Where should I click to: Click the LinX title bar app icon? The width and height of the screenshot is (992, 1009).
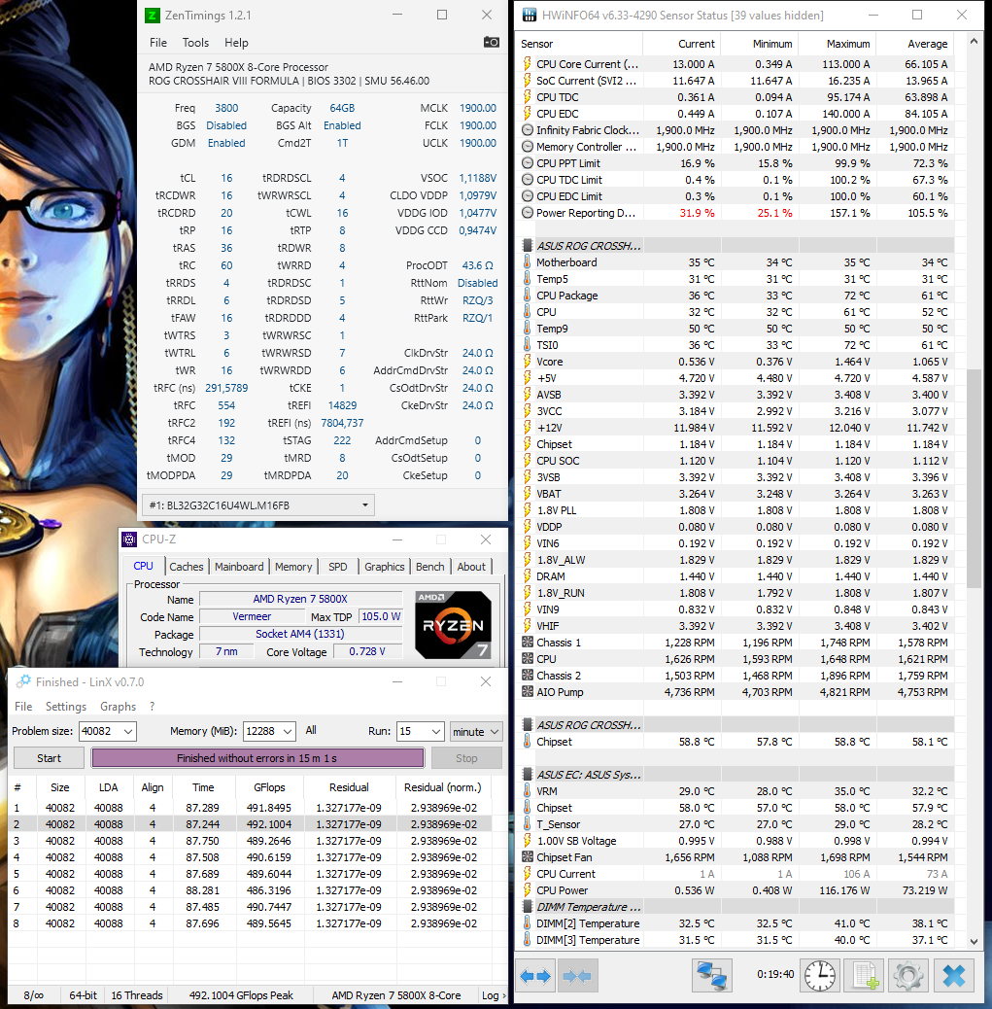23,681
